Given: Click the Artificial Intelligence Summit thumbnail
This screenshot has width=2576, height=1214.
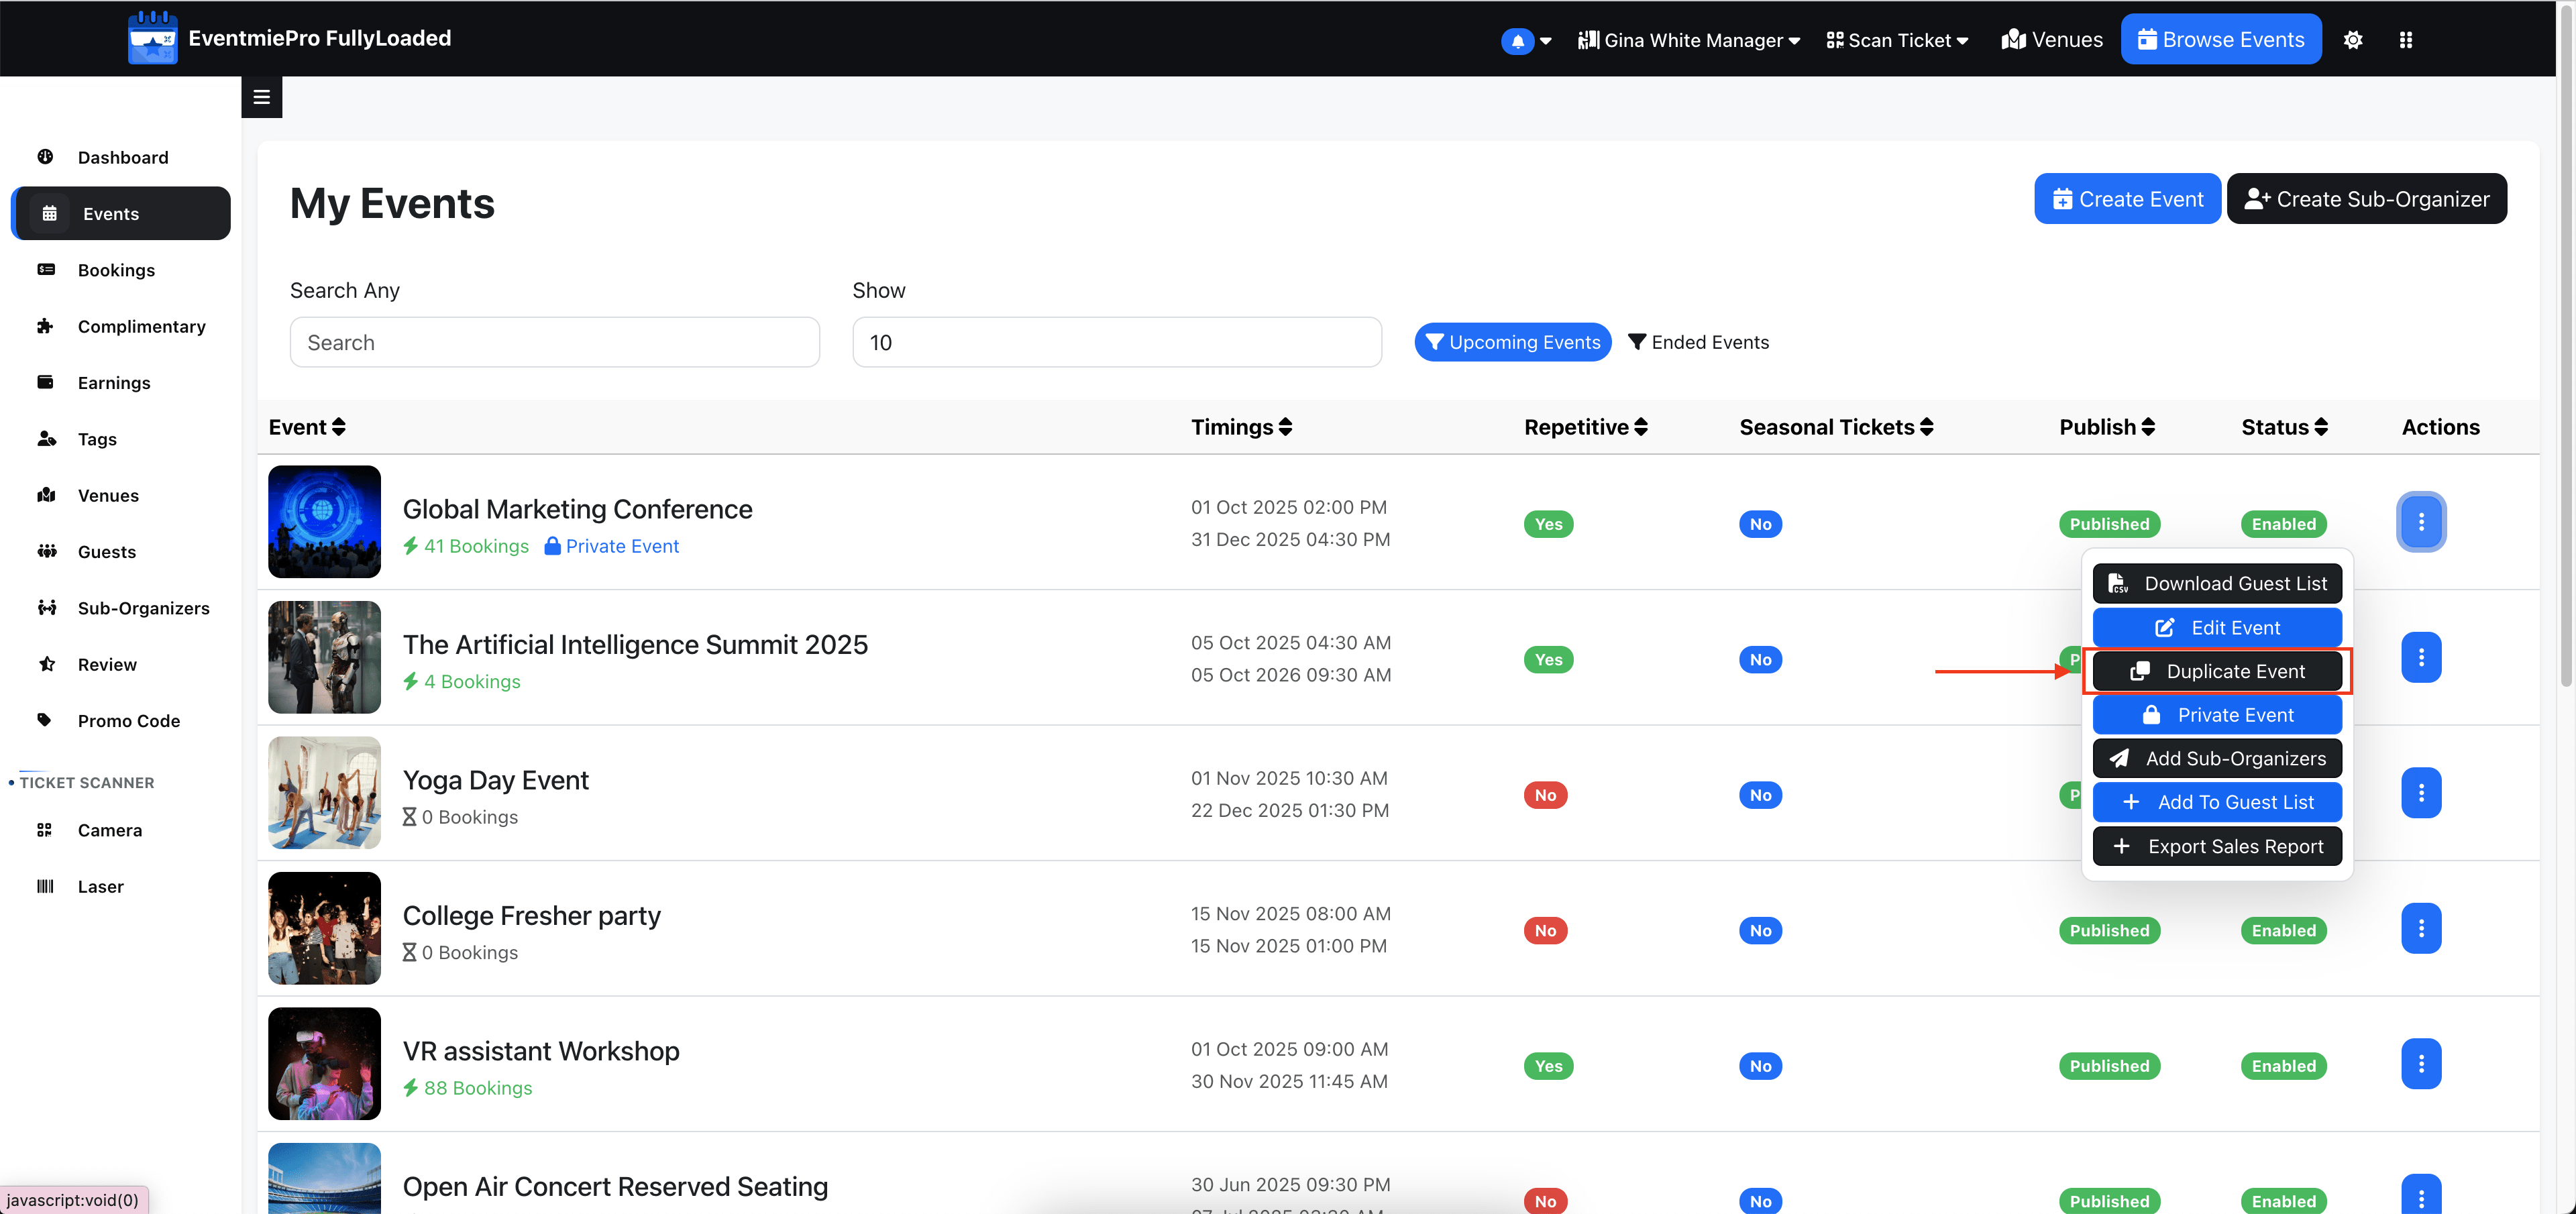Looking at the screenshot, I should (324, 657).
